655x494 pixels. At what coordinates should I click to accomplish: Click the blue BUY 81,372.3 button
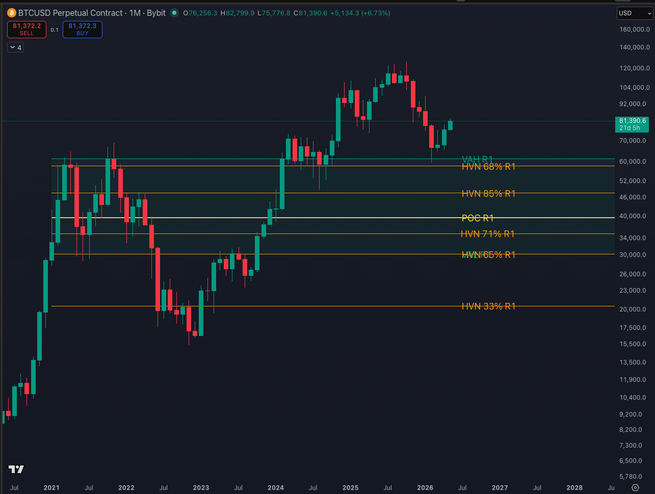(83, 30)
